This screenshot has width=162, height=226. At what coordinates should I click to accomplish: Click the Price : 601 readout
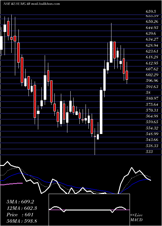tap(20, 215)
